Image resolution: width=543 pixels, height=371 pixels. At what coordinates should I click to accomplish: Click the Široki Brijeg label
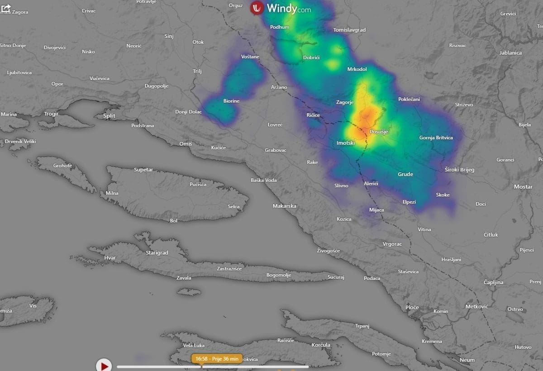click(x=459, y=170)
